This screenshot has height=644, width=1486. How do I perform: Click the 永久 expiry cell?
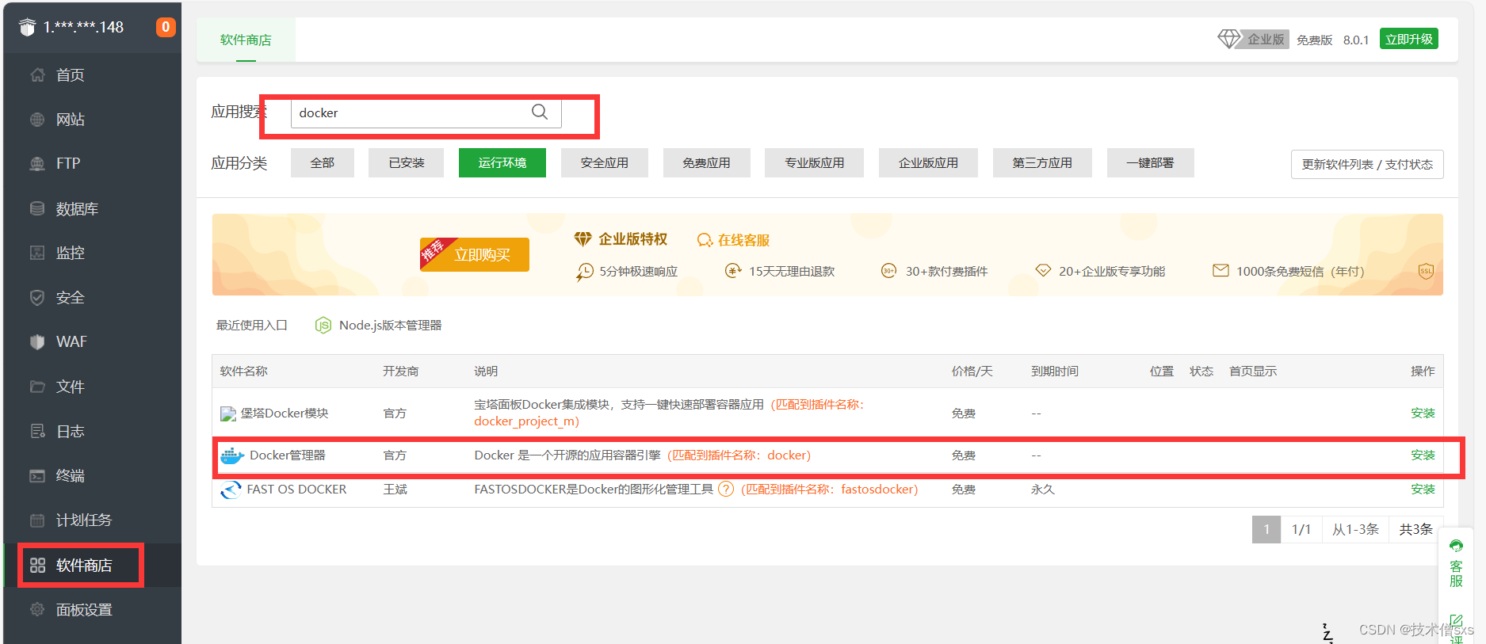point(1042,489)
